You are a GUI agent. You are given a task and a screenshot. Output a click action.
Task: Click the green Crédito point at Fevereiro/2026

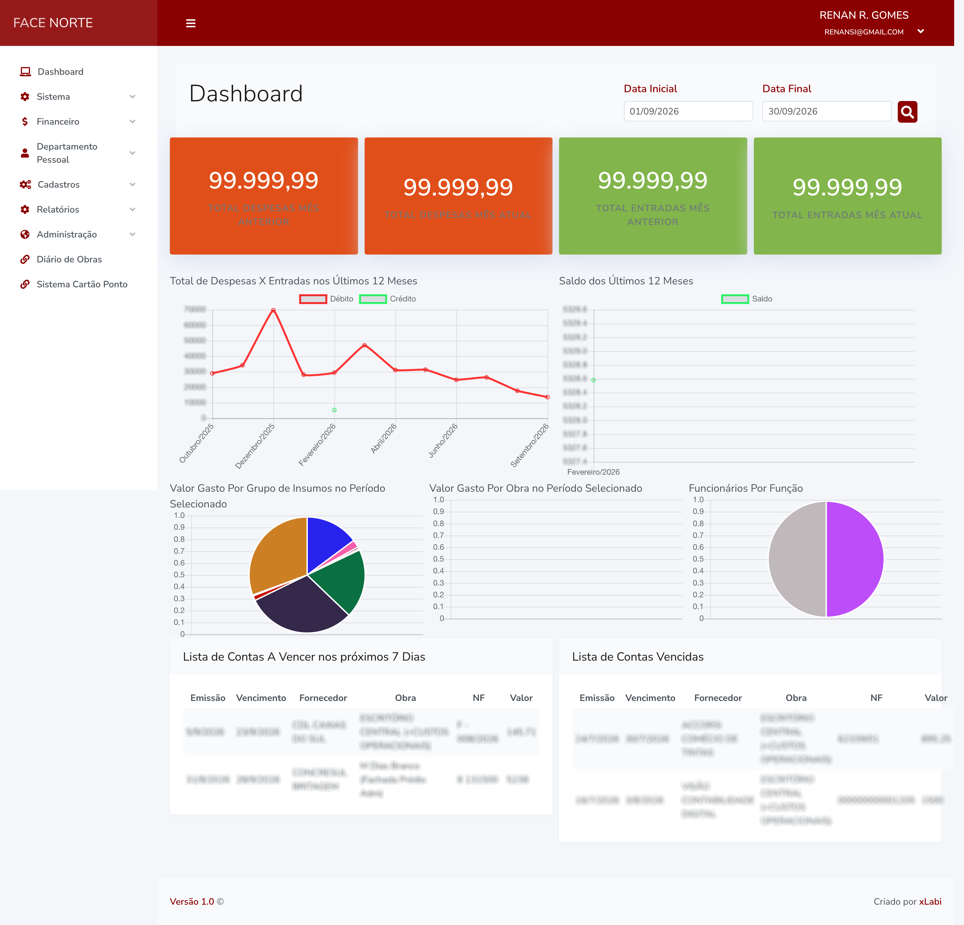pos(334,410)
